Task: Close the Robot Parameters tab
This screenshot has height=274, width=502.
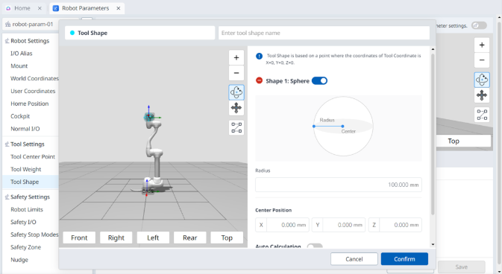Action: point(119,8)
